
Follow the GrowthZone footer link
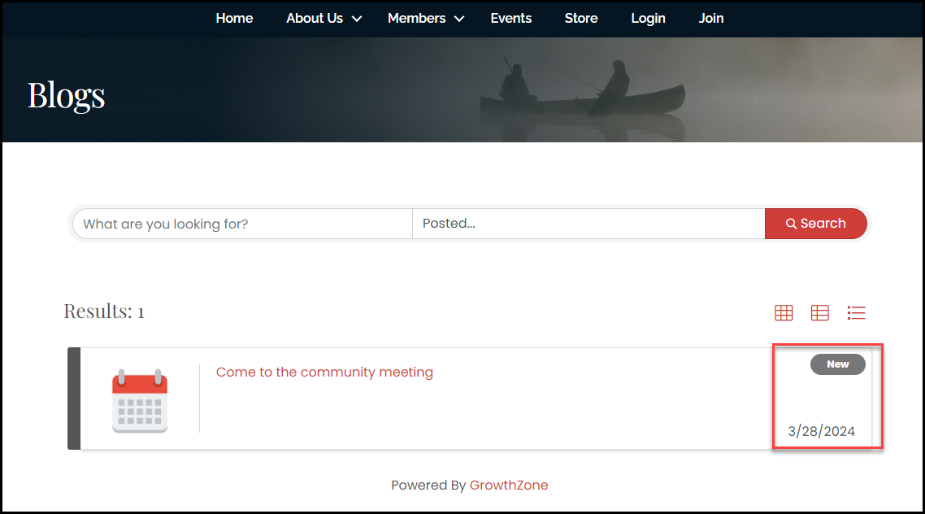point(509,486)
